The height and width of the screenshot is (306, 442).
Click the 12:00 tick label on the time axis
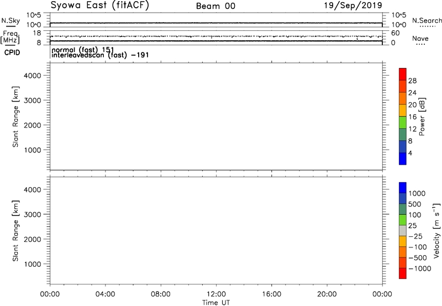click(x=215, y=294)
